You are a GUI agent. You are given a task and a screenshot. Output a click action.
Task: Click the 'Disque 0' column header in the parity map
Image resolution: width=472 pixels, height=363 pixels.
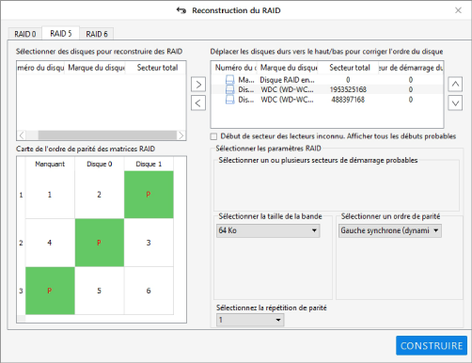click(100, 164)
